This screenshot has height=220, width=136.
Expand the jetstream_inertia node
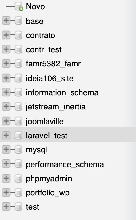(x=6, y=107)
